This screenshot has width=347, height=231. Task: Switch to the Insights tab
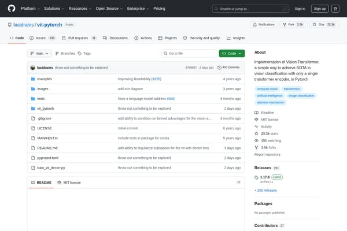(x=236, y=38)
